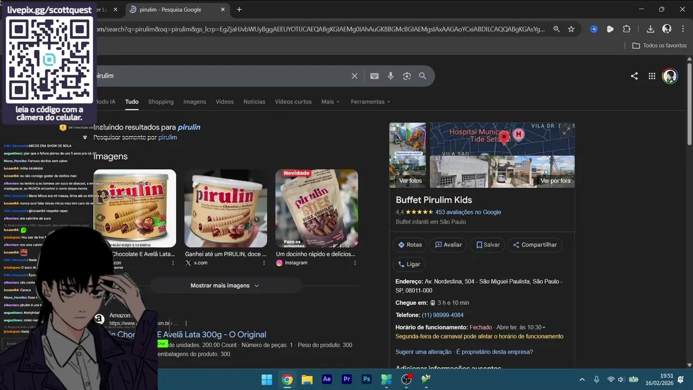The width and height of the screenshot is (693, 390).
Task: Open the Pirulin Bites Instagram image
Action: 317,209
